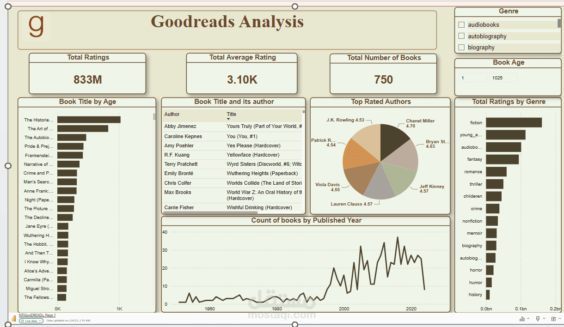Expand the Live data pill dropdown
The image size is (564, 327).
(31, 320)
